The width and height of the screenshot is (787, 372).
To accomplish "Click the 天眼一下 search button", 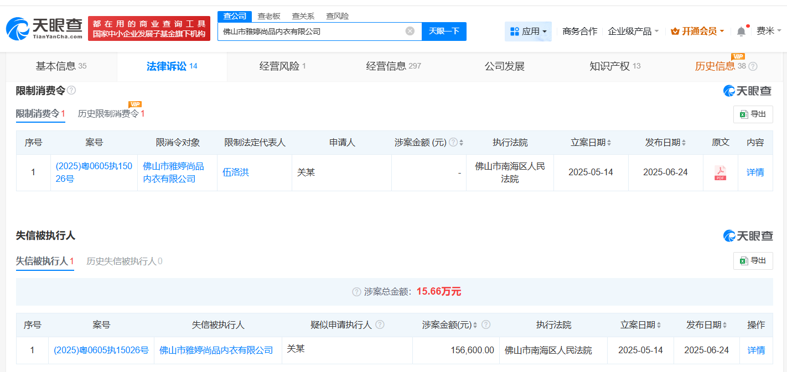I will pyautogui.click(x=444, y=32).
